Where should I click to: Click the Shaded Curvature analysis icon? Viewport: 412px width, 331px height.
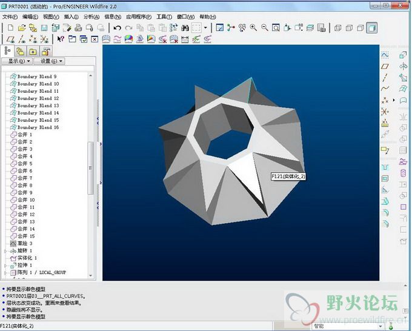click(128, 39)
